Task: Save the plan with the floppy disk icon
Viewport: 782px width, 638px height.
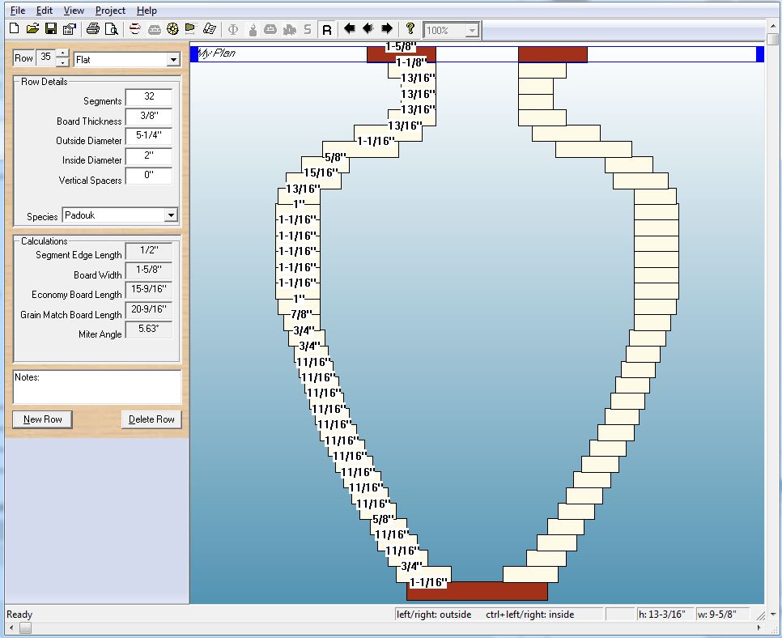Action: [50, 29]
